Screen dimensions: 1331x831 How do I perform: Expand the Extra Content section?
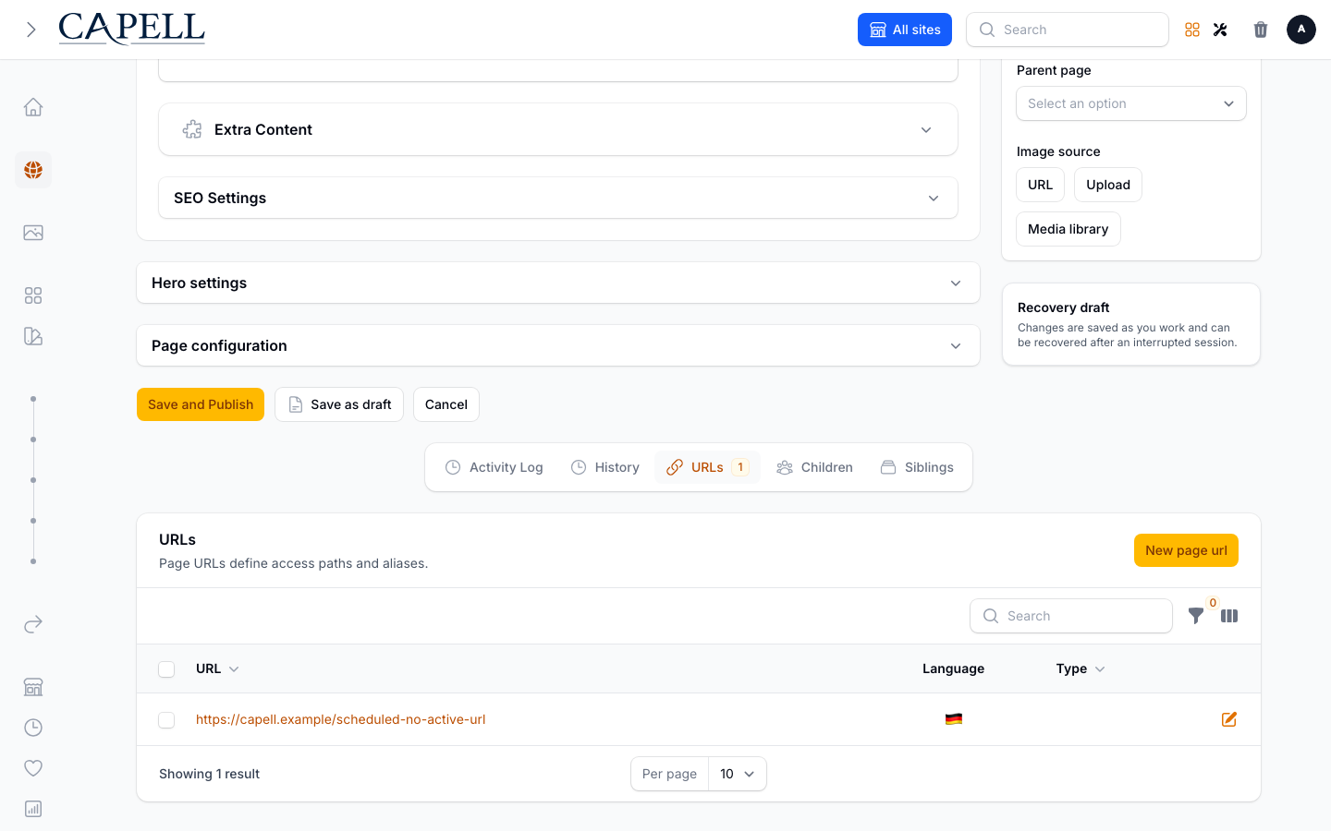coord(558,129)
